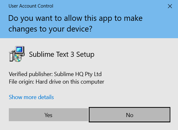Confirm the Sublime Text installation by clicking Yes
Screen dimensions: 178x130
pos(49,115)
